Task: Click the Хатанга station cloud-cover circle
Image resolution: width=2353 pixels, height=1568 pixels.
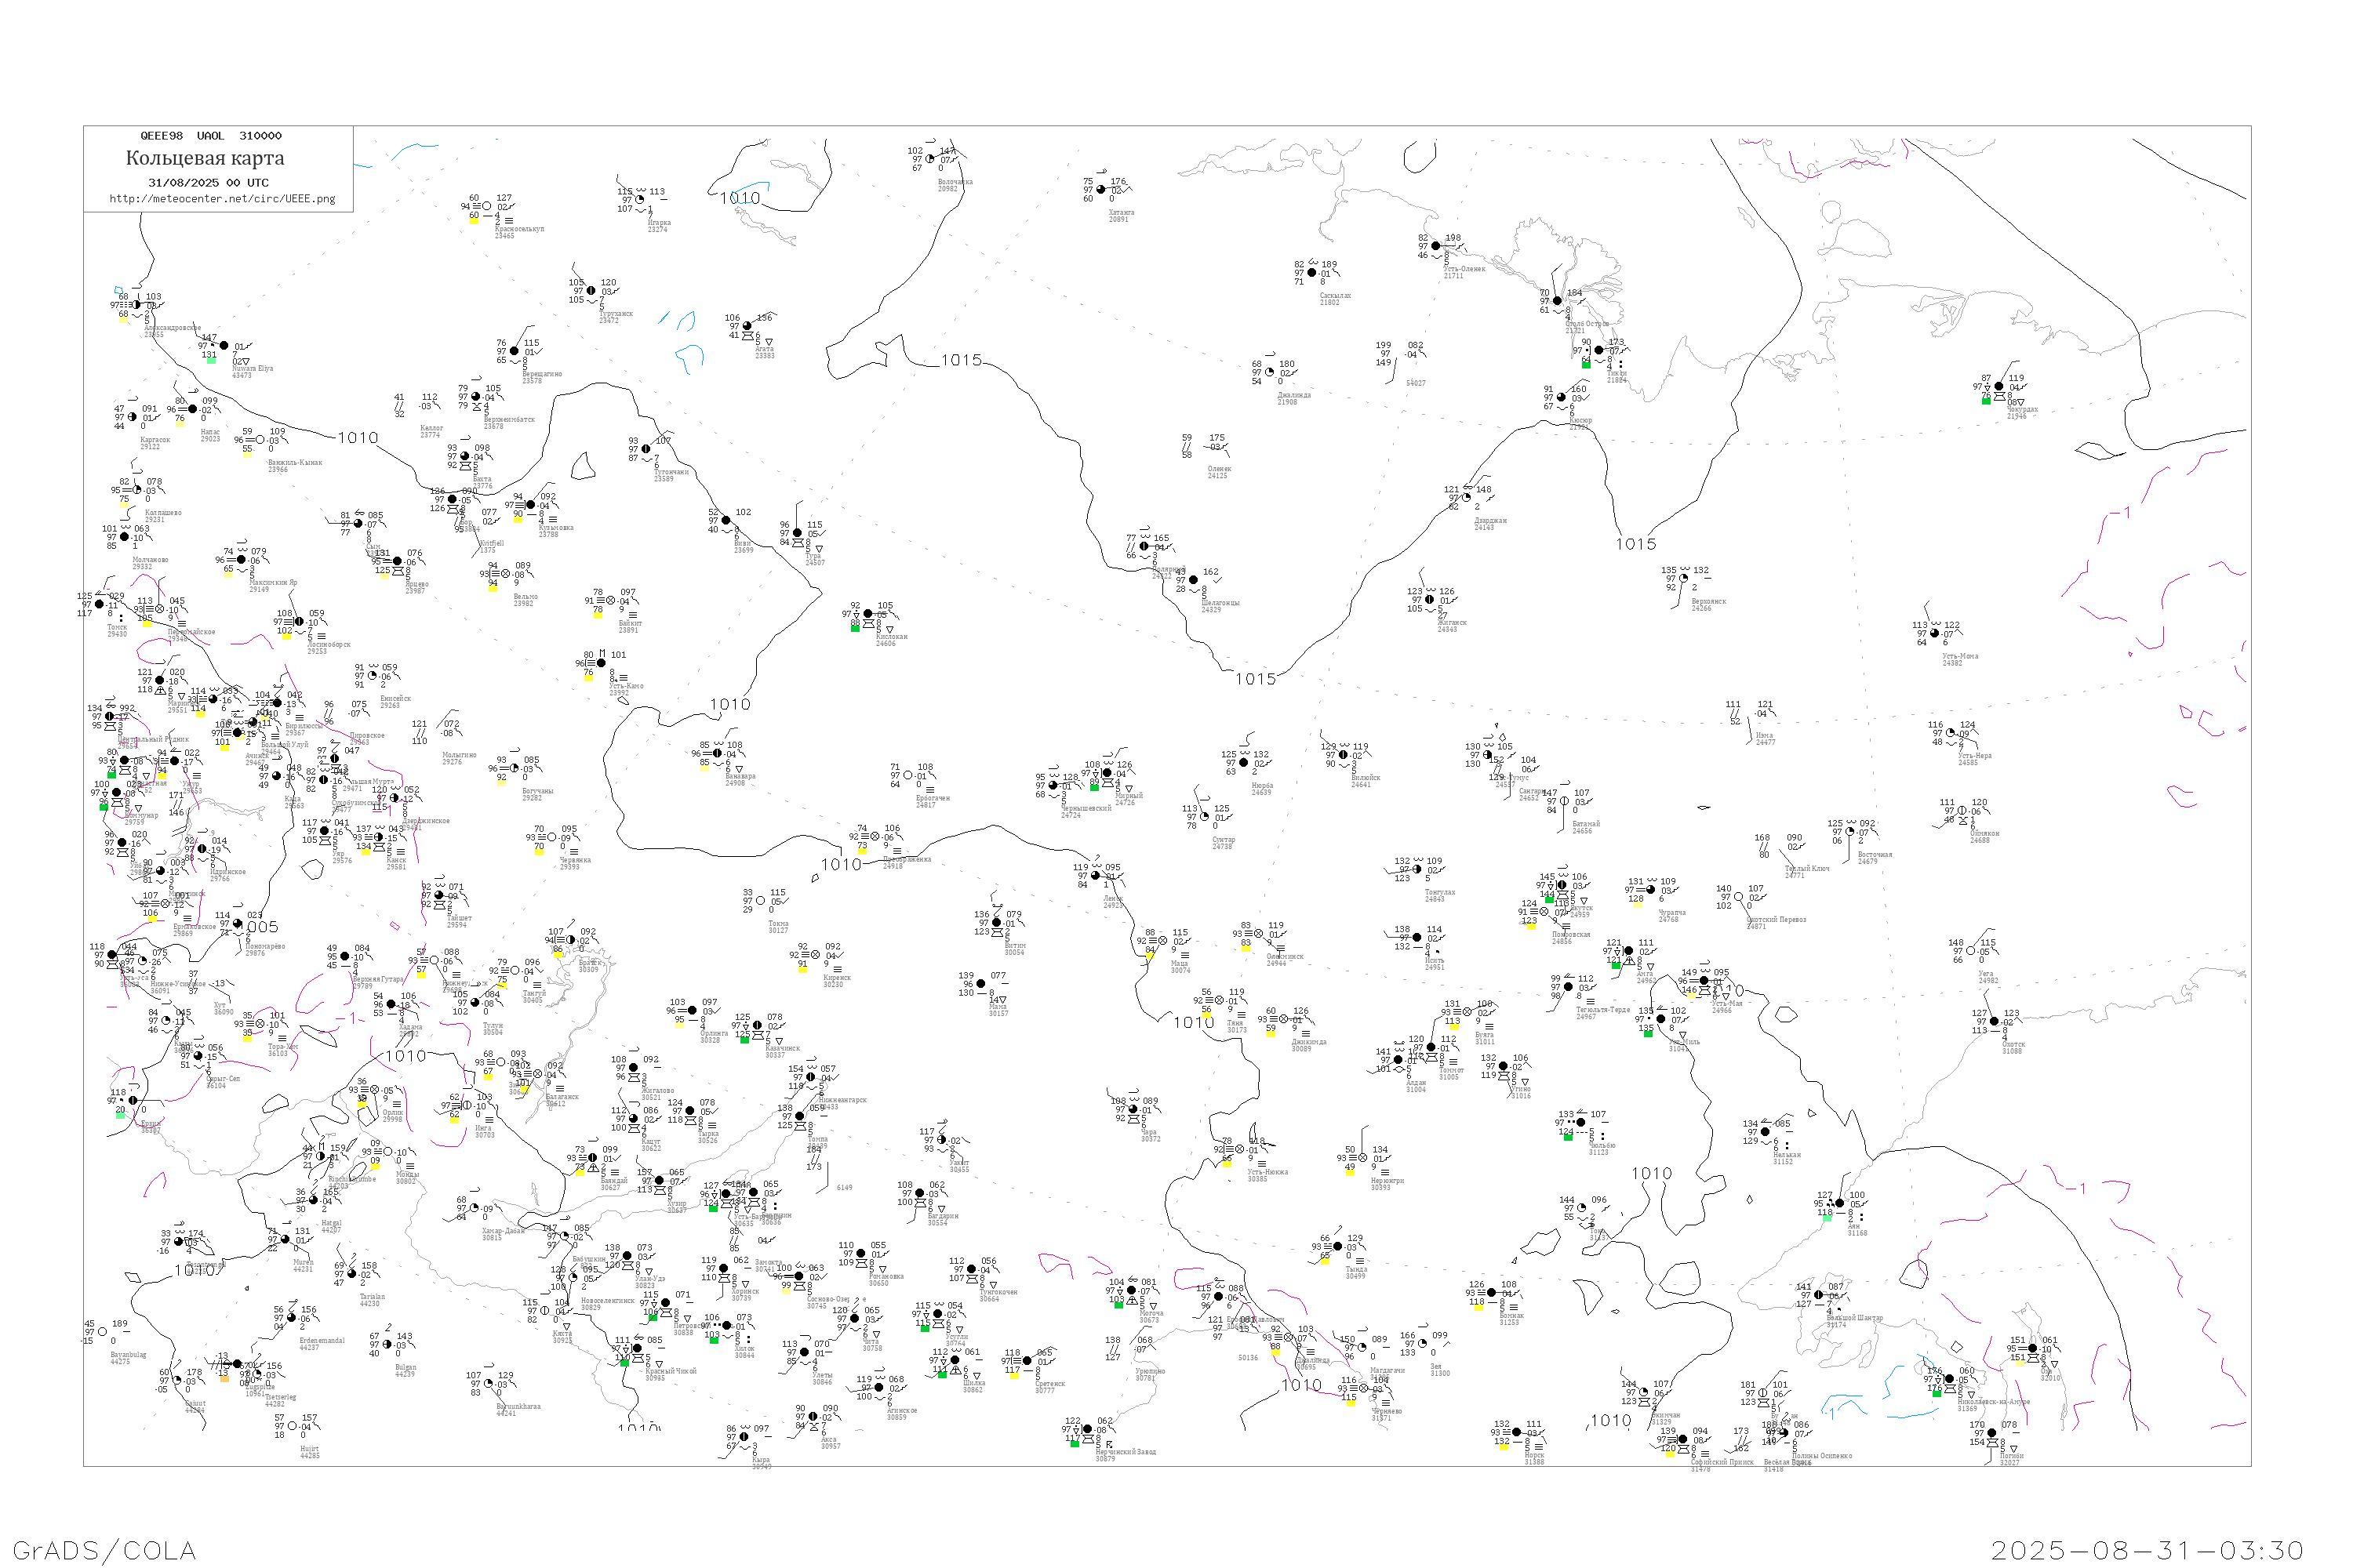Action: tap(1101, 190)
